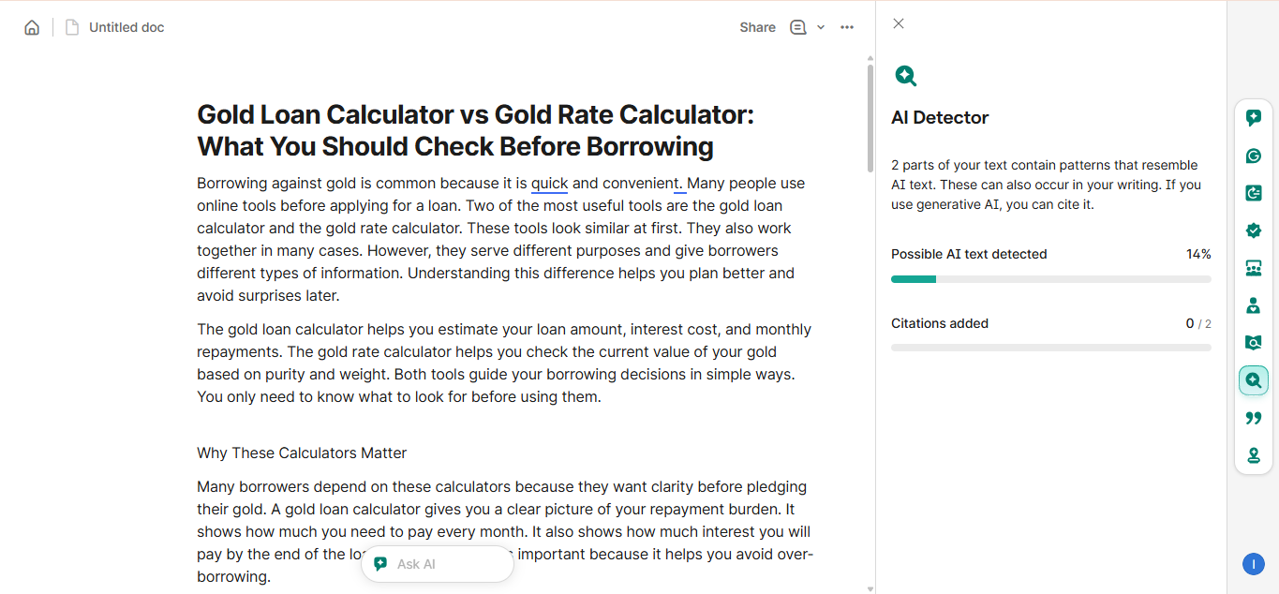Open the G-with-lines sidebar tool

pos(1254,193)
